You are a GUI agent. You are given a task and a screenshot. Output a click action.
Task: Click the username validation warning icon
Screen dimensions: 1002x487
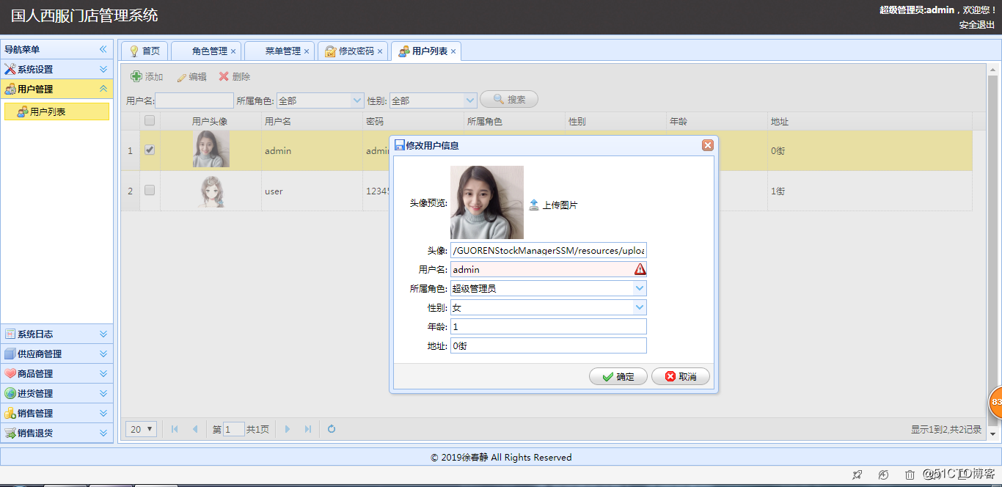point(640,269)
